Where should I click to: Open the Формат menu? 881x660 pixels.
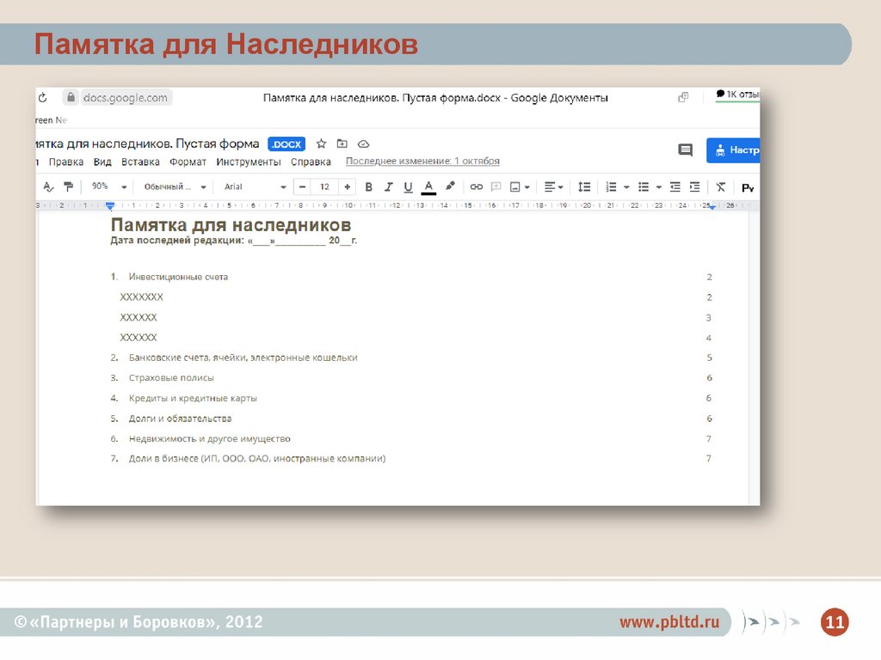click(188, 162)
